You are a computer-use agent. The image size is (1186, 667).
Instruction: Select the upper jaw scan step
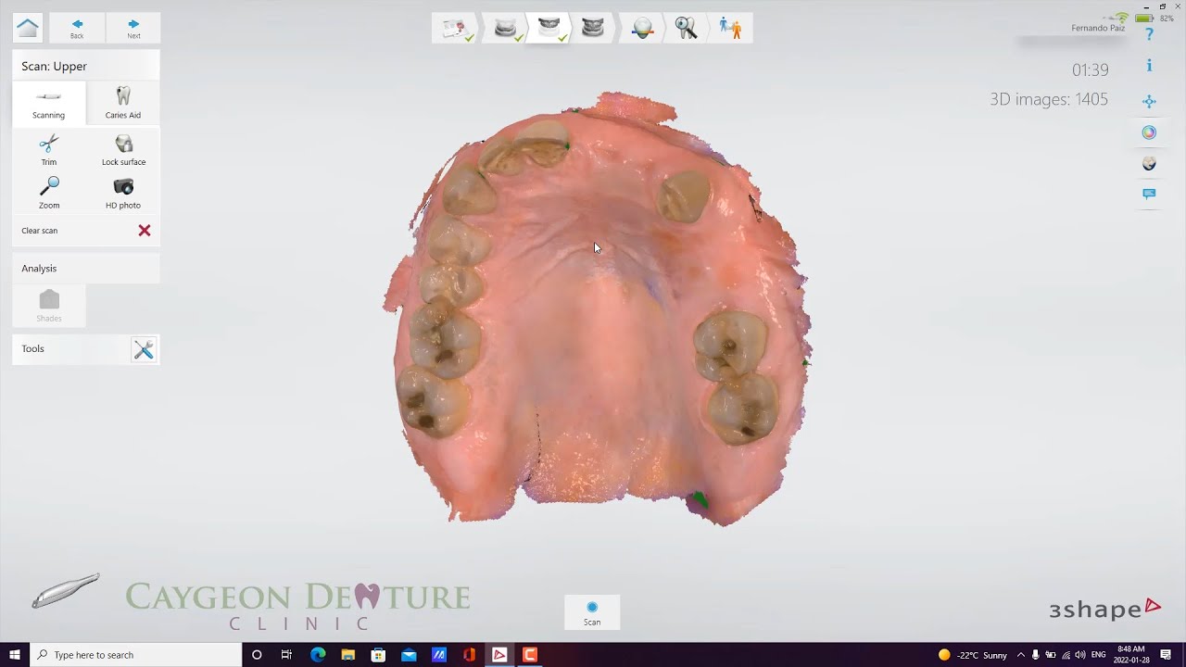coord(549,29)
